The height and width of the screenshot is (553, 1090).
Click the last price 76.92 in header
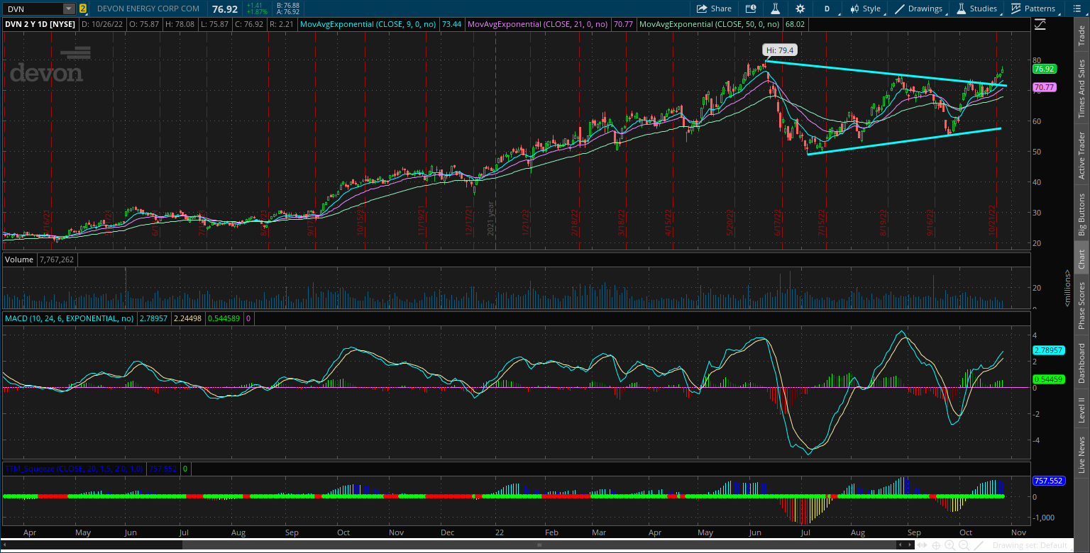(224, 9)
